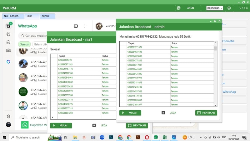The height and width of the screenshot is (141, 250).
Task: Select the Semua chat filter chip
Action: 24,44
